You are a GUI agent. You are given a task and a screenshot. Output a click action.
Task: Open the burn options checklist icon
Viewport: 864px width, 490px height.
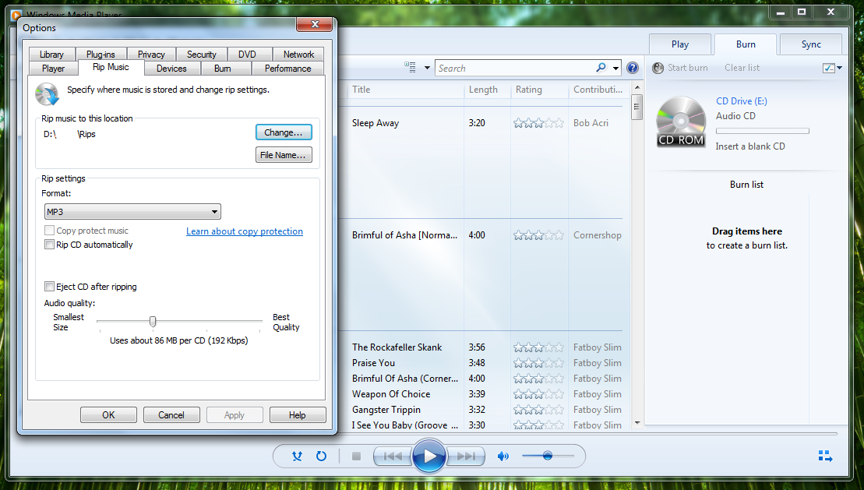point(828,68)
